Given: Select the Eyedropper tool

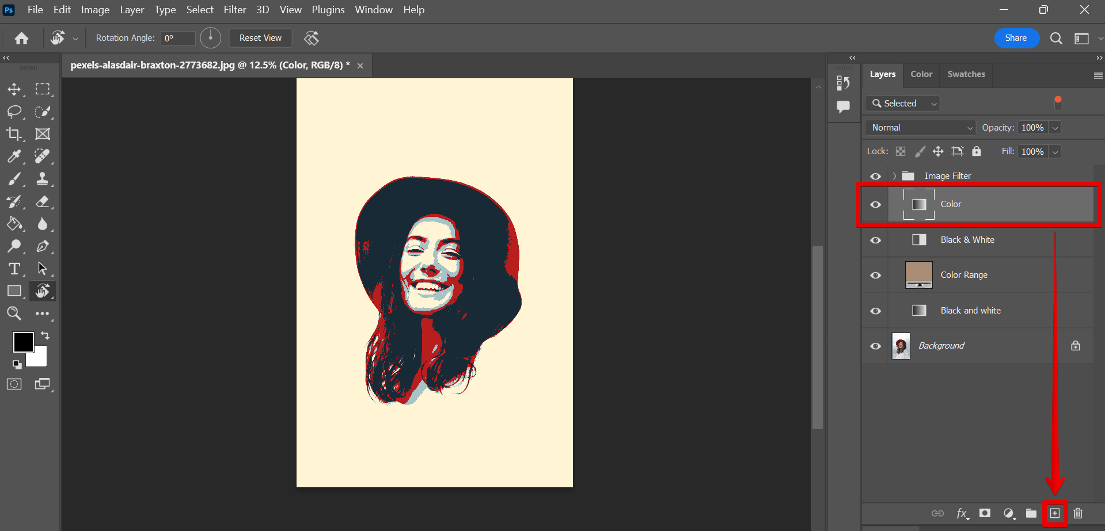Looking at the screenshot, I should (14, 156).
